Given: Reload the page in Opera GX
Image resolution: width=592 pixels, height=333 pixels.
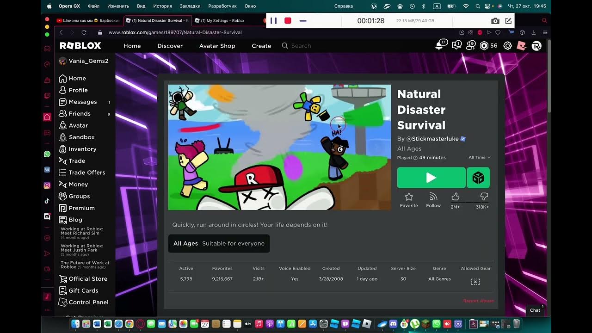Looking at the screenshot, I should (x=84, y=32).
